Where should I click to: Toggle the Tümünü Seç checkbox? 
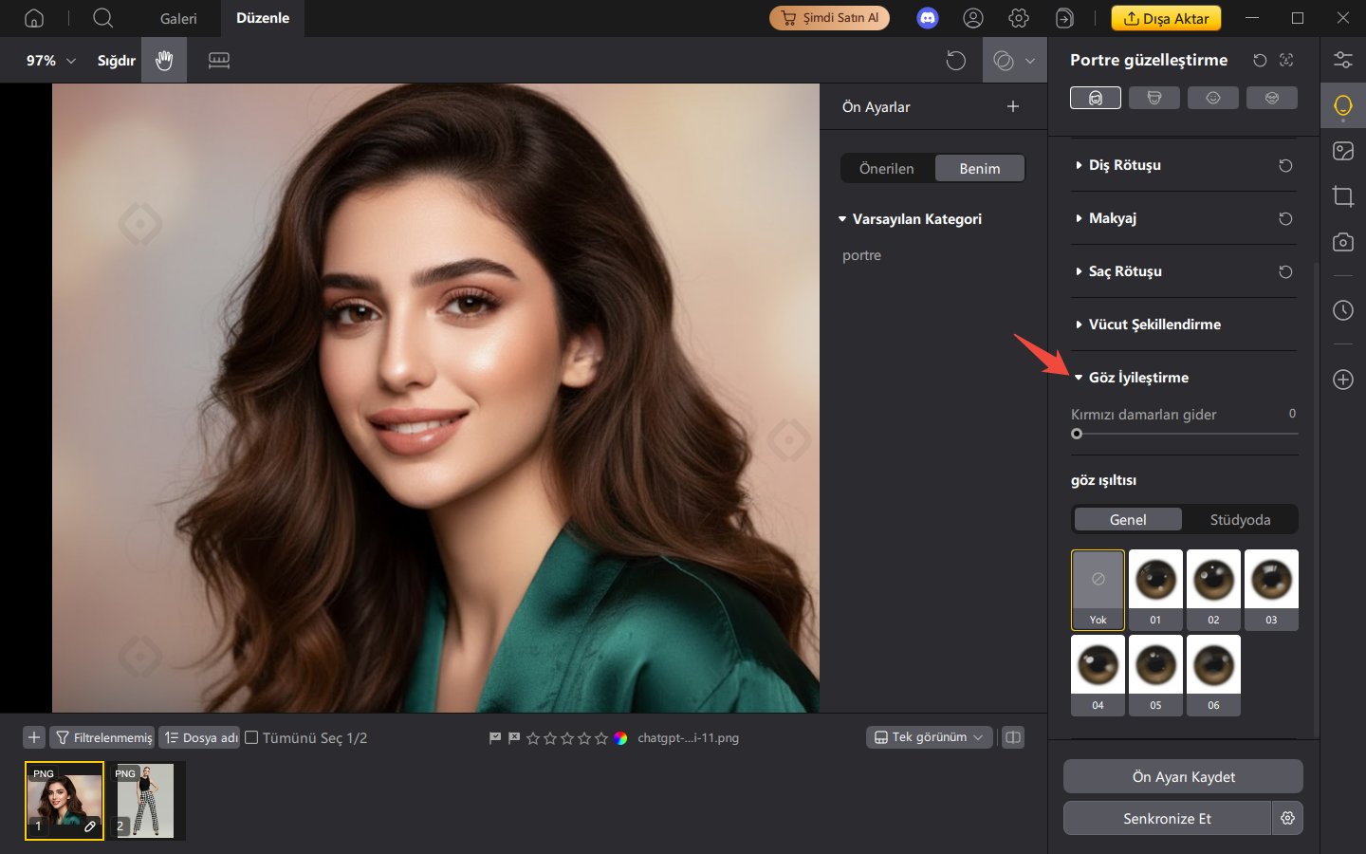[250, 736]
